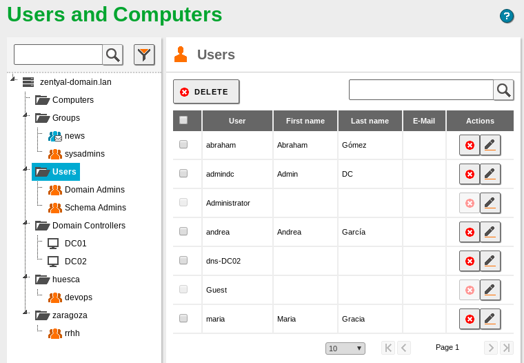Open the page size dropdown showing 10
The image size is (524, 363).
tap(345, 349)
